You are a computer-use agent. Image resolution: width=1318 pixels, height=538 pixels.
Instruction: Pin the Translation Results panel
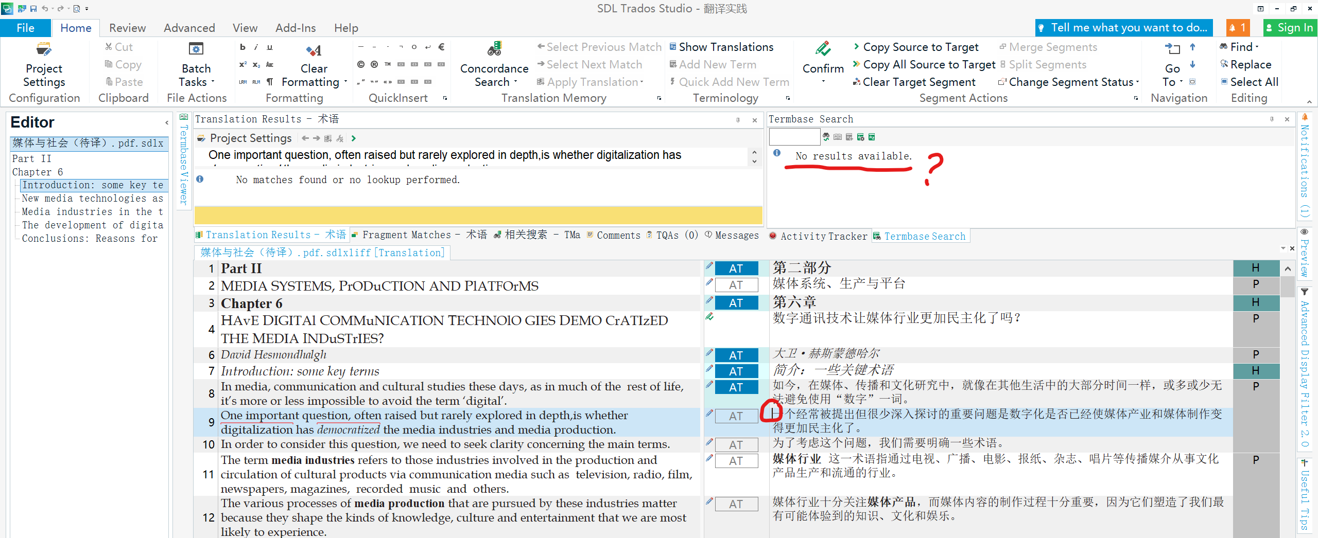point(738,120)
